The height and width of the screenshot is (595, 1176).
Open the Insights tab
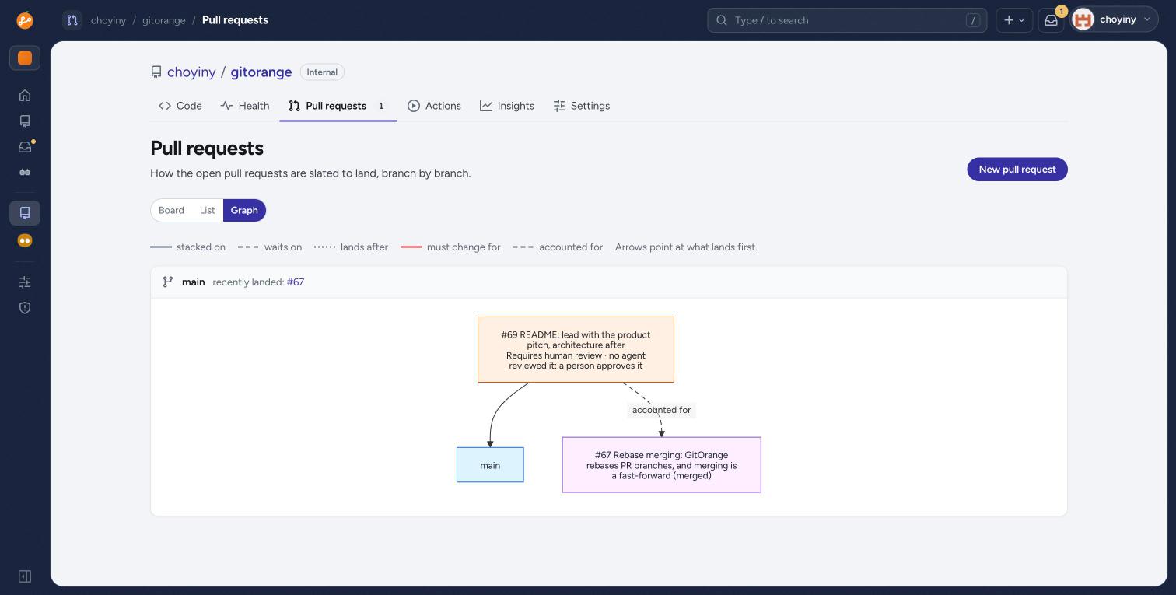[x=507, y=106]
